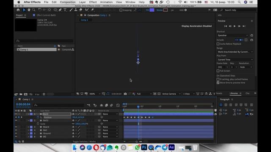271x152 pixels.
Task: Hide the Board layer eye icon
Action: 16,127
